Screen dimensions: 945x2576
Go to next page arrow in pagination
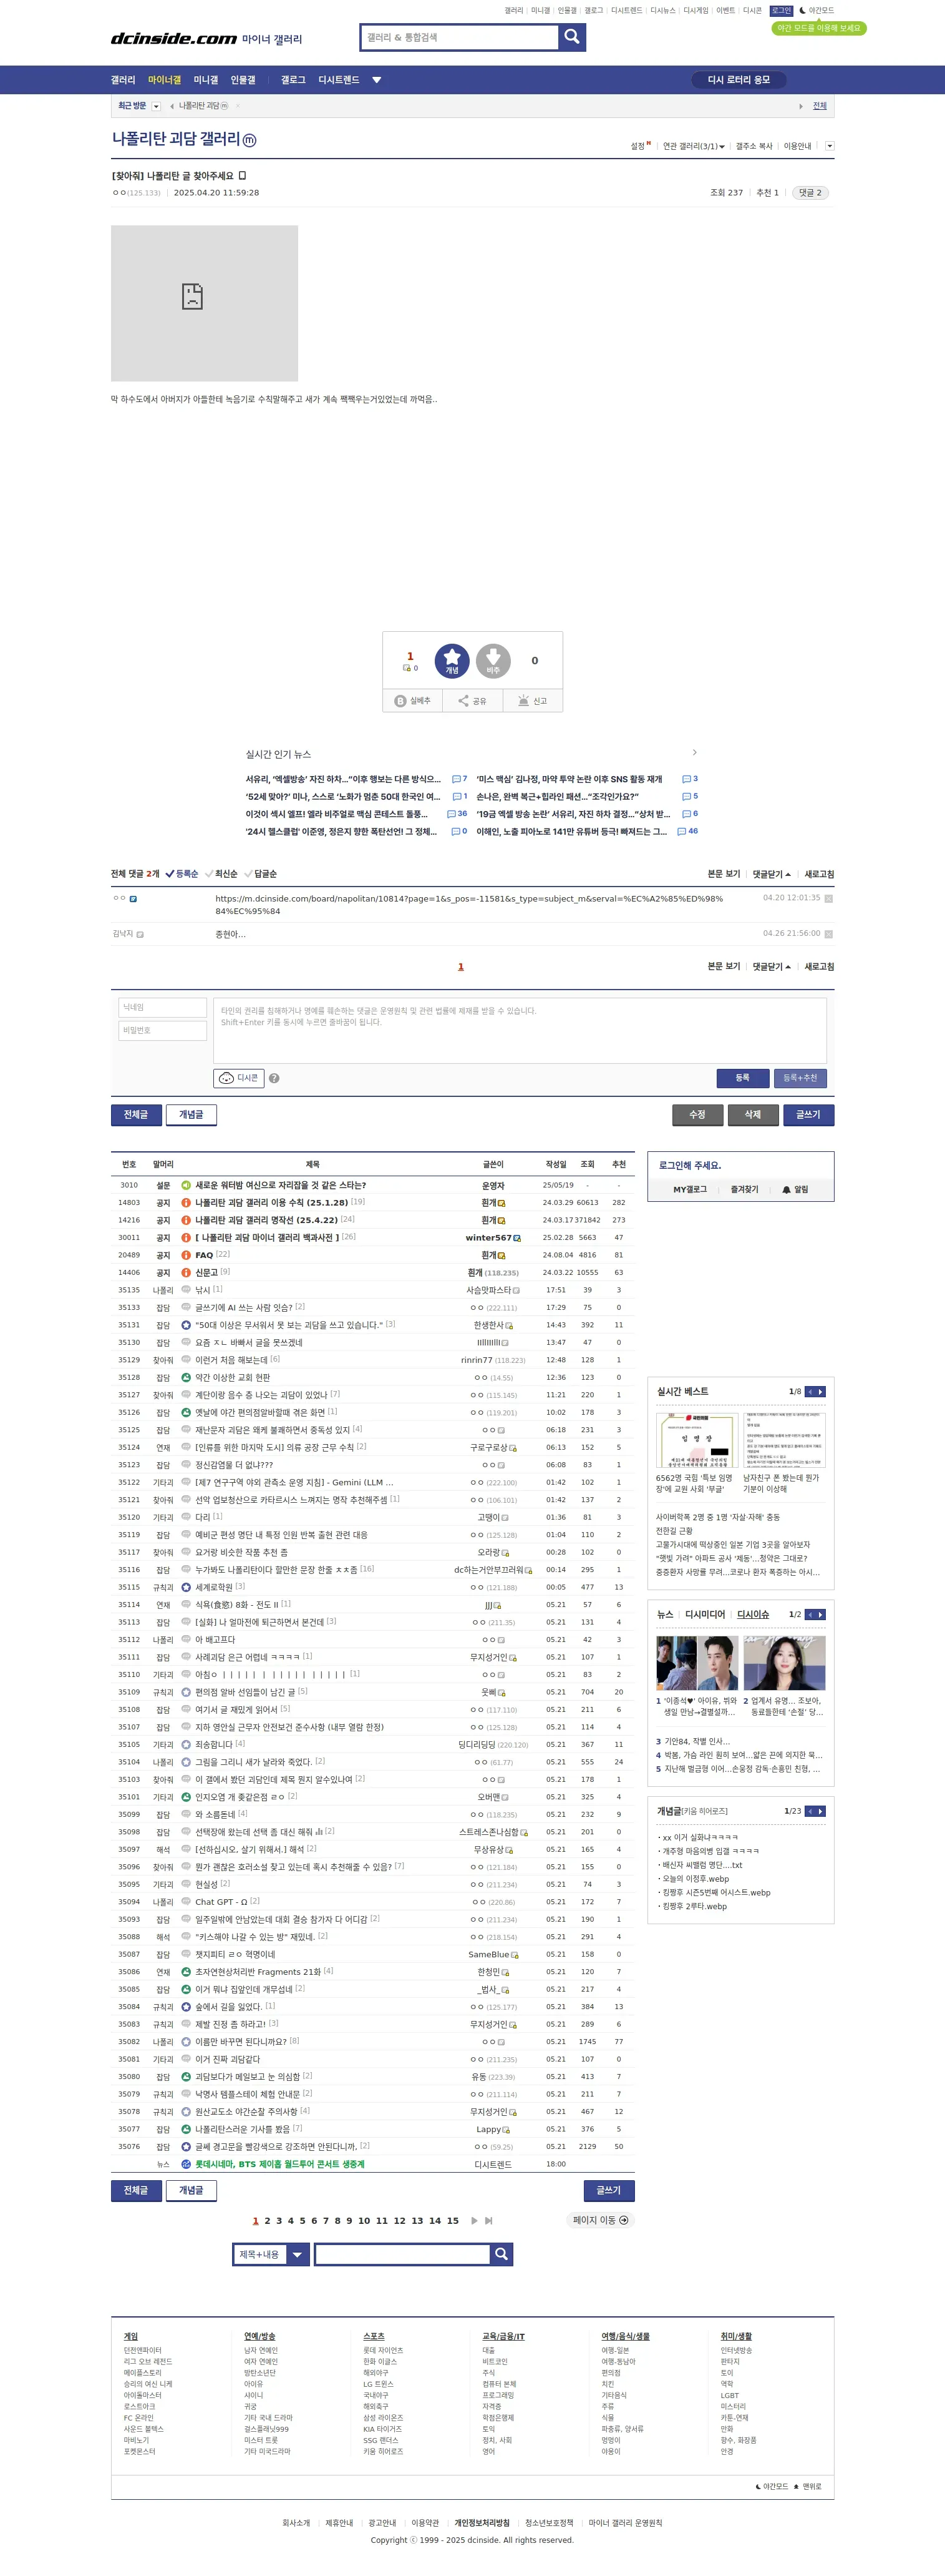[x=473, y=2221]
